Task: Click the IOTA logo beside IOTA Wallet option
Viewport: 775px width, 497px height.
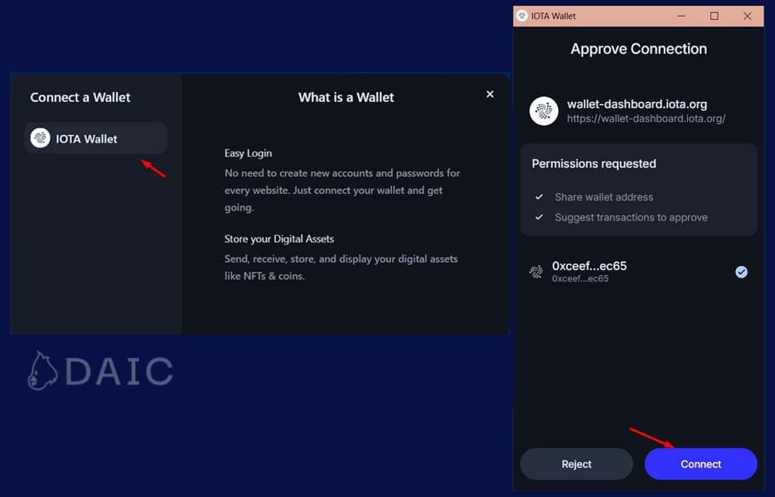Action: coord(40,138)
